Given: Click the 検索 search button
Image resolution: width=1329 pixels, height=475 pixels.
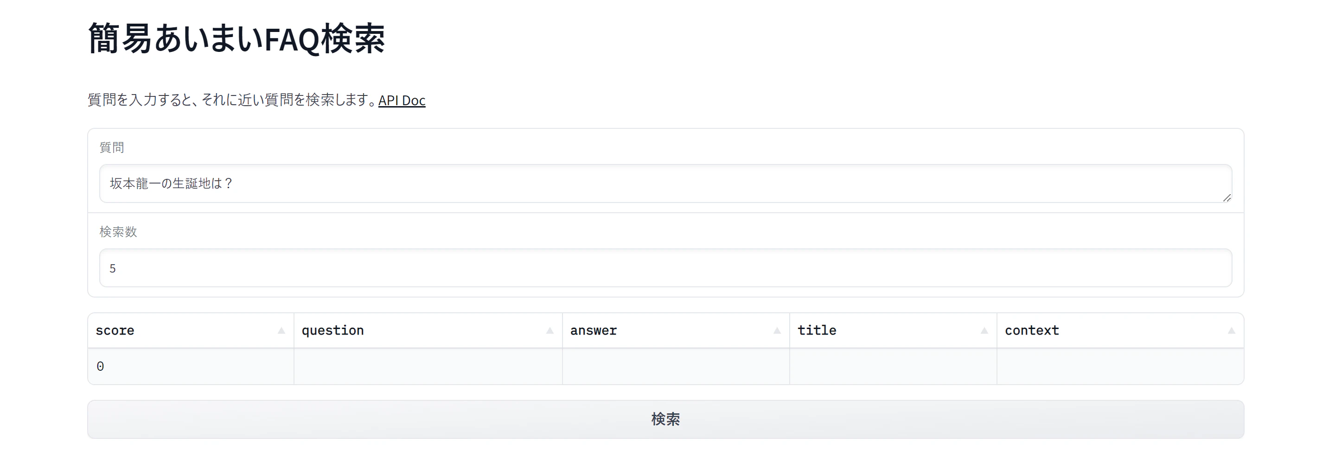Looking at the screenshot, I should [665, 419].
